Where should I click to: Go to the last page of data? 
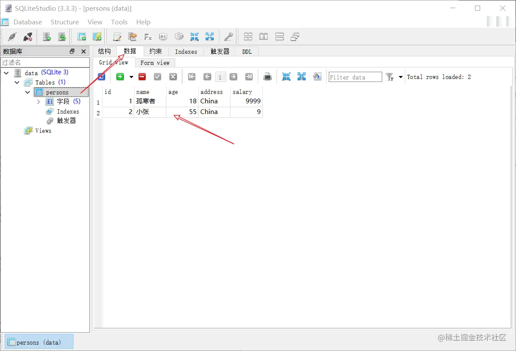tap(249, 77)
